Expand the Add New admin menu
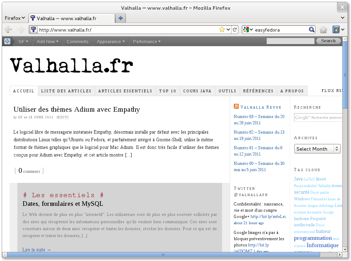Image resolution: width=351 pixels, height=261 pixels. [48, 41]
